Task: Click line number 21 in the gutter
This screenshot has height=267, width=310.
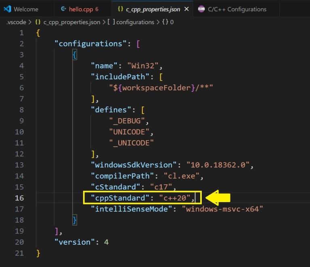Action: (x=19, y=253)
